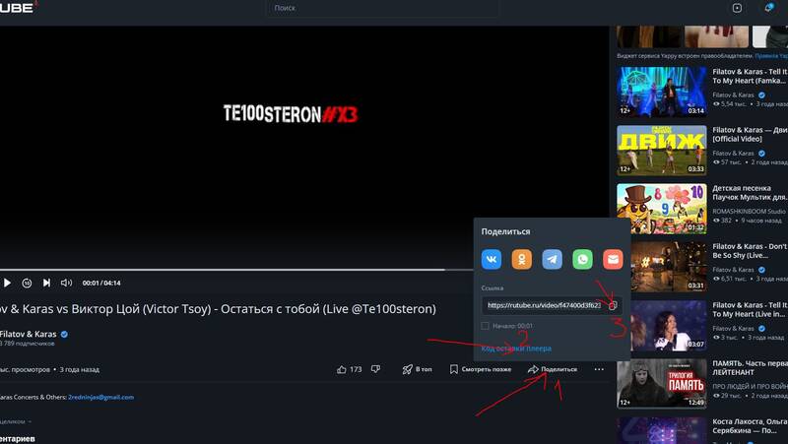Open 'Don't Be So Shy (Live' thumbnail
The width and height of the screenshot is (788, 444).
coord(661,267)
